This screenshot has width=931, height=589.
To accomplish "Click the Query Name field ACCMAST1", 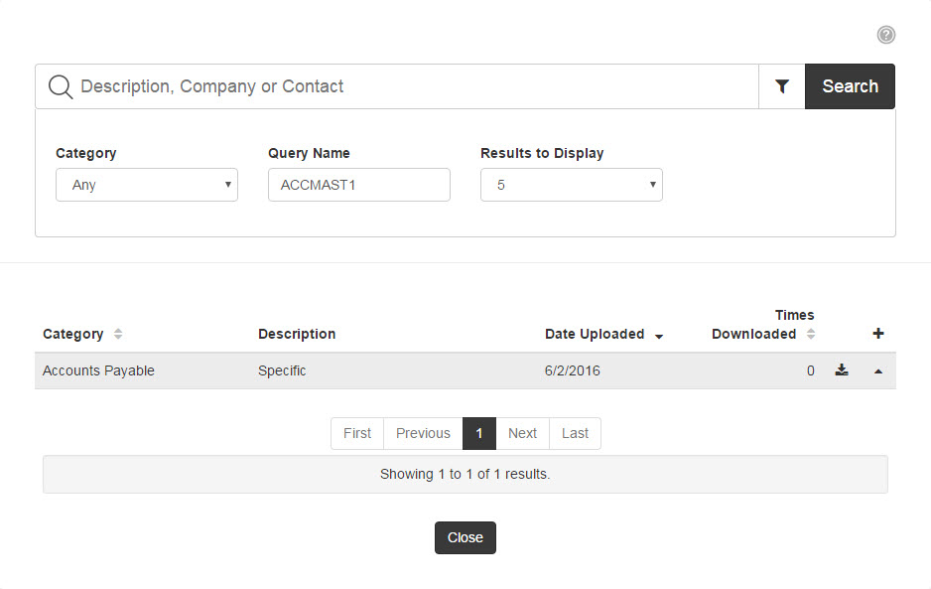I will click(358, 185).
